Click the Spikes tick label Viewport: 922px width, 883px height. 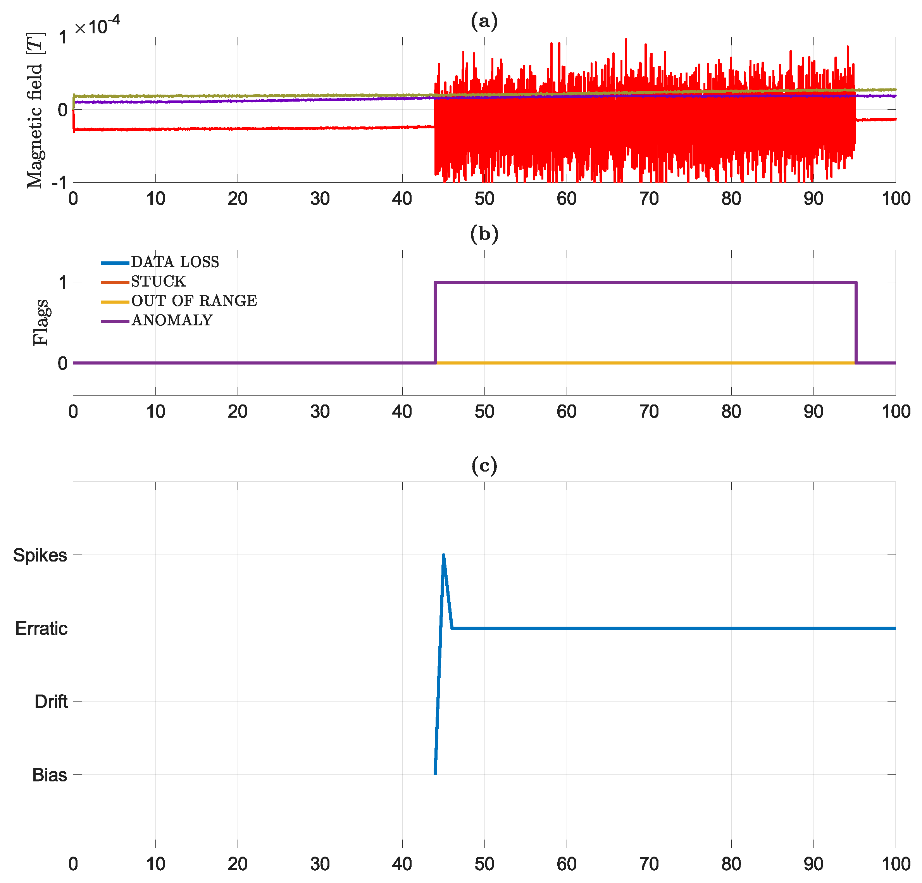[40, 555]
